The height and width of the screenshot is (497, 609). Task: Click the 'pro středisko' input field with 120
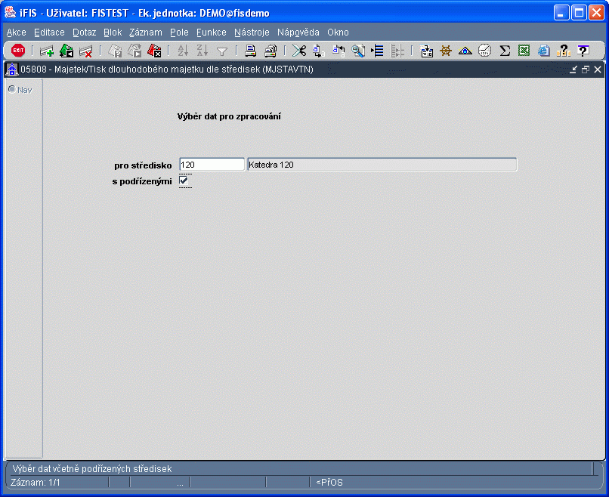[212, 164]
